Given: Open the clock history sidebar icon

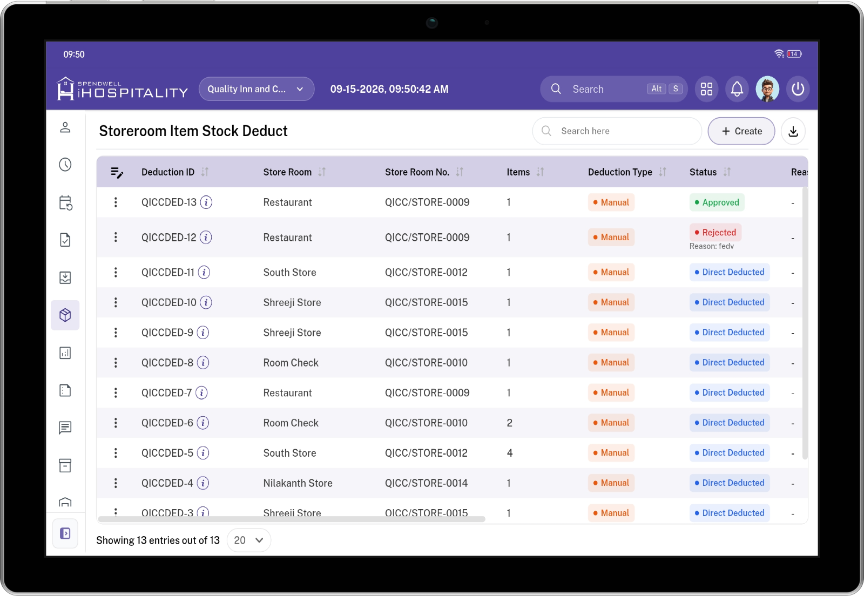Looking at the screenshot, I should point(65,165).
